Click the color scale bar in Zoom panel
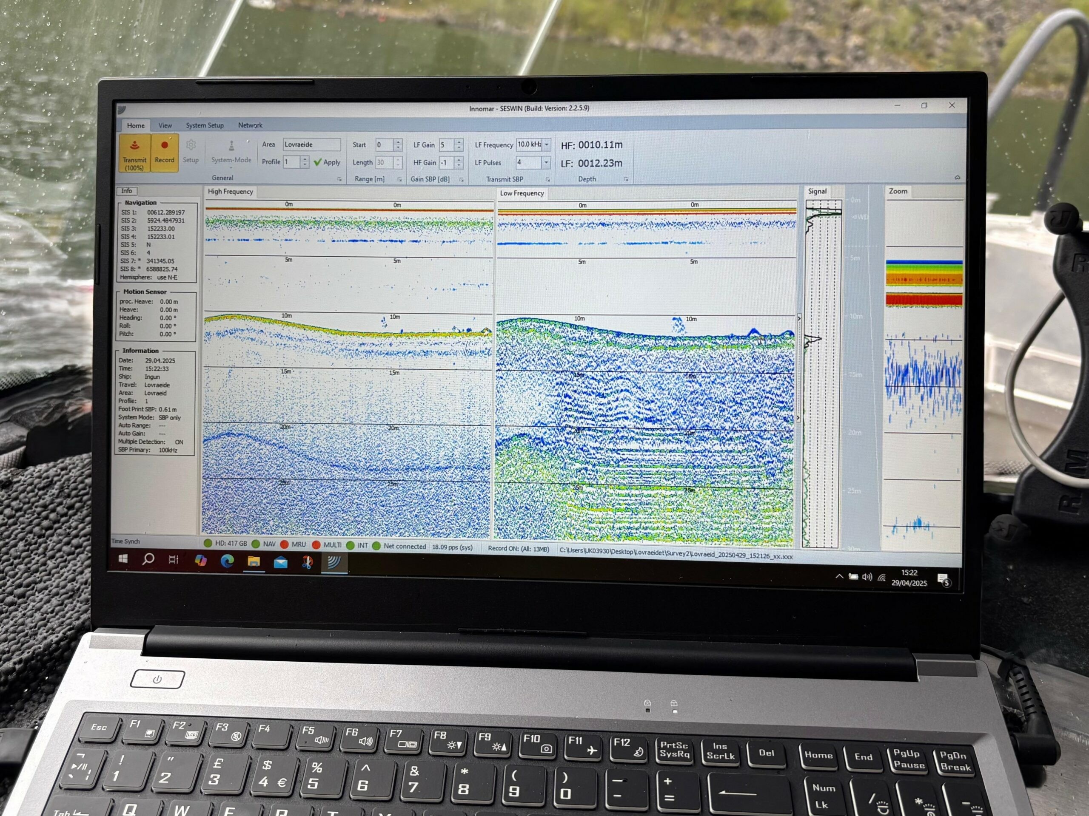 (924, 284)
